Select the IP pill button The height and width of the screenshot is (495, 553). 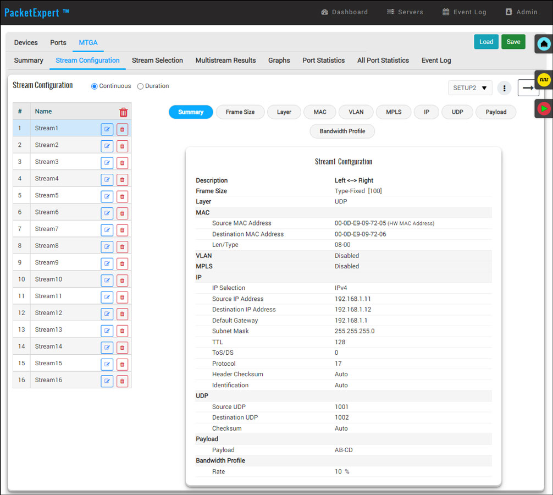pos(427,112)
